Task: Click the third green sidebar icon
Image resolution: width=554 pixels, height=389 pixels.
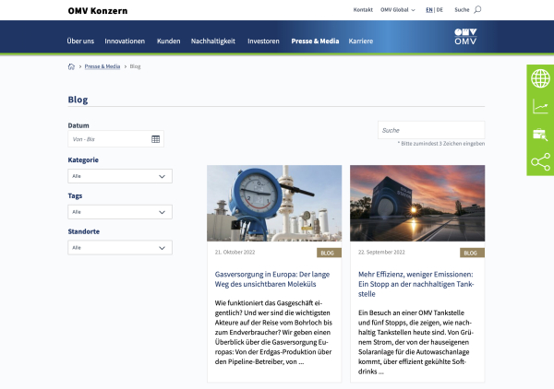Action: 540,135
